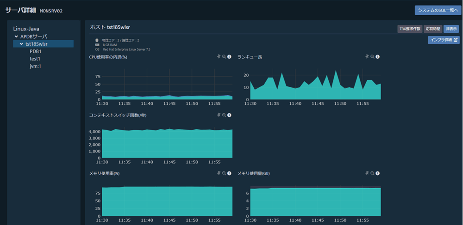Click the 物理コア : 2 / 論理コア : 2 text
The width and height of the screenshot is (463, 225).
click(x=120, y=40)
